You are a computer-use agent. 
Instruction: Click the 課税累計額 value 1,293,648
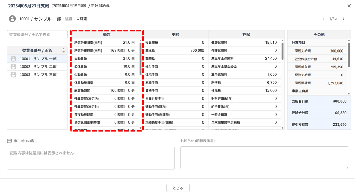click(x=335, y=83)
